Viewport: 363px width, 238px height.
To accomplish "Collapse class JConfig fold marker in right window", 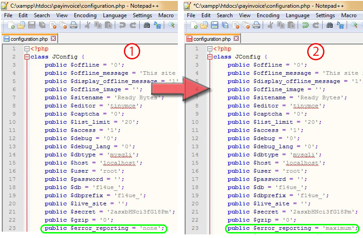I will (x=210, y=57).
